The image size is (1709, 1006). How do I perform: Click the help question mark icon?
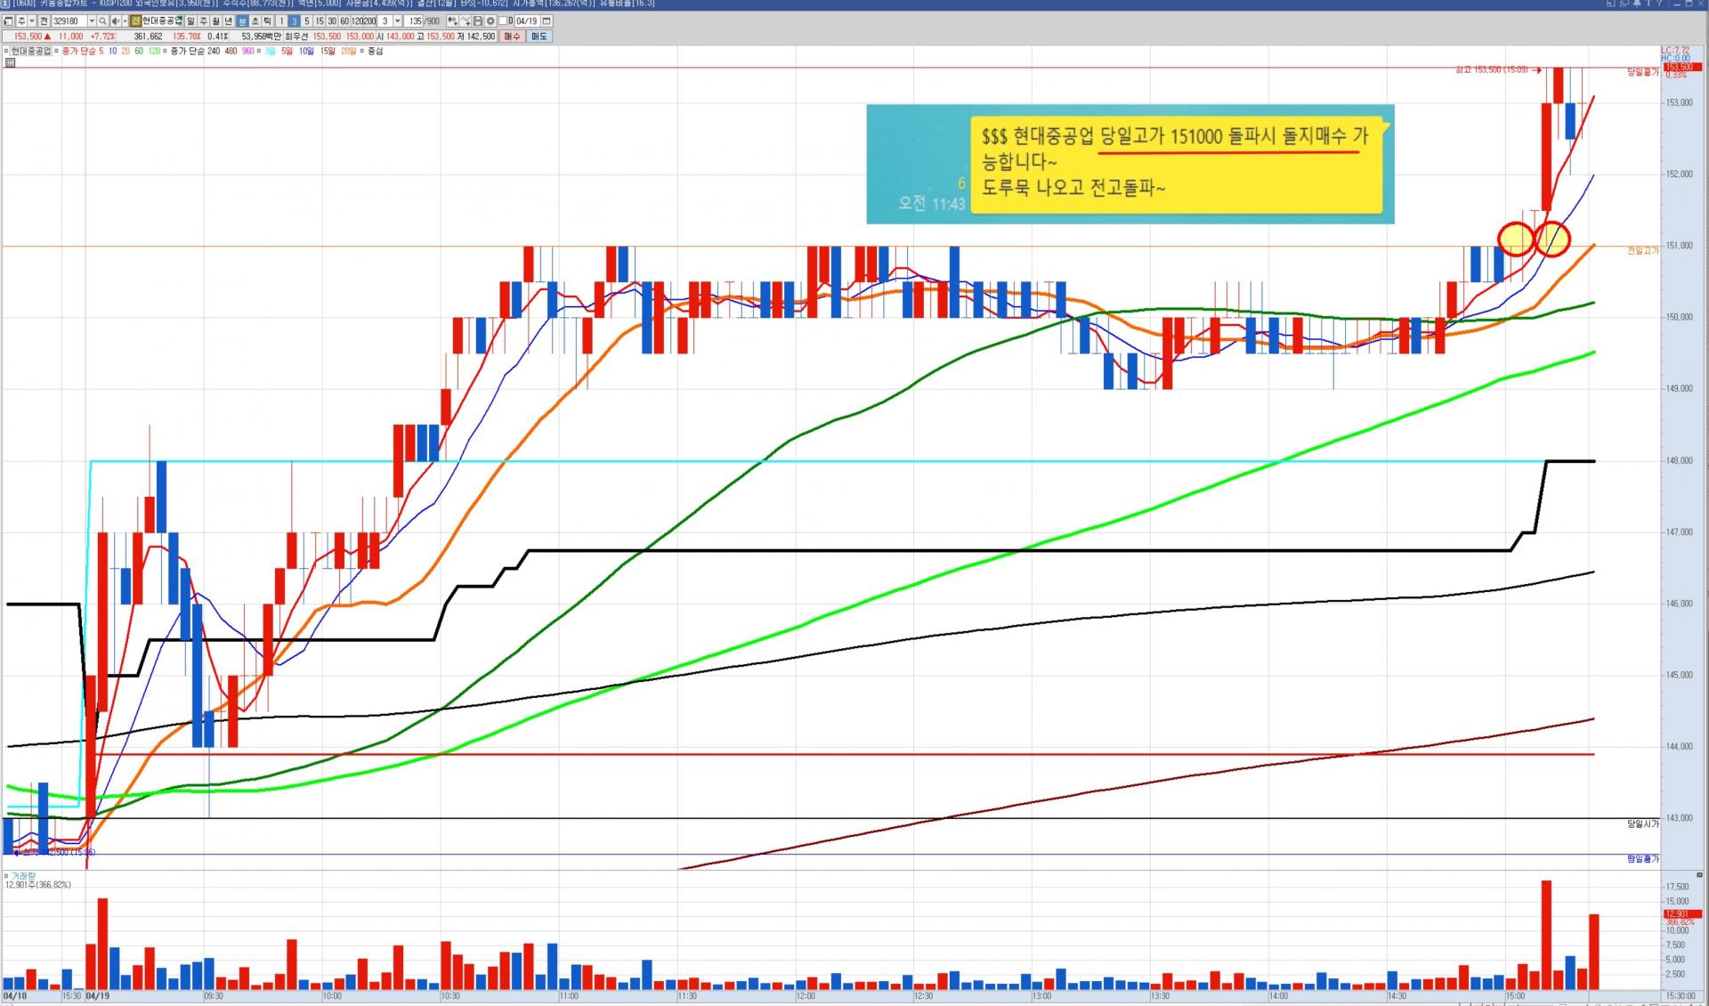click(x=1660, y=4)
